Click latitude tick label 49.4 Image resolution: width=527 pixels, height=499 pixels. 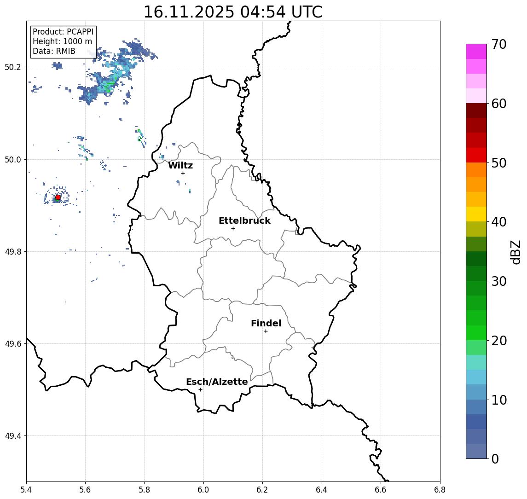(x=13, y=436)
